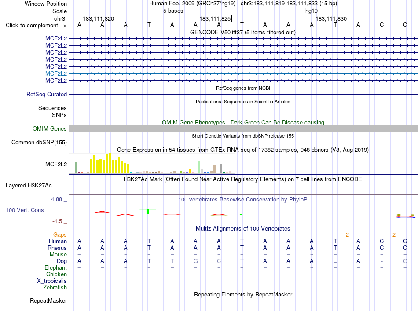Select the Human alignment row label

(58, 241)
